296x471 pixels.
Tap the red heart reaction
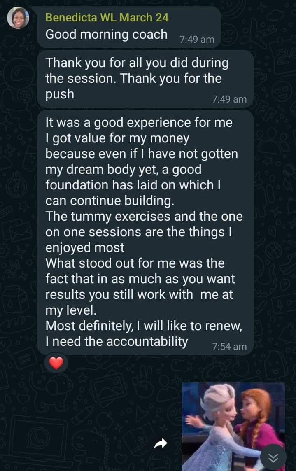pyautogui.click(x=56, y=363)
